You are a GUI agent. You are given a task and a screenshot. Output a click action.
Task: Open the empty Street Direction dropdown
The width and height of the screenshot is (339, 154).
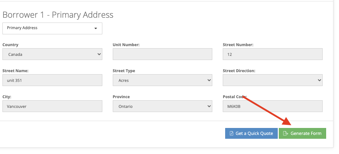point(273,80)
